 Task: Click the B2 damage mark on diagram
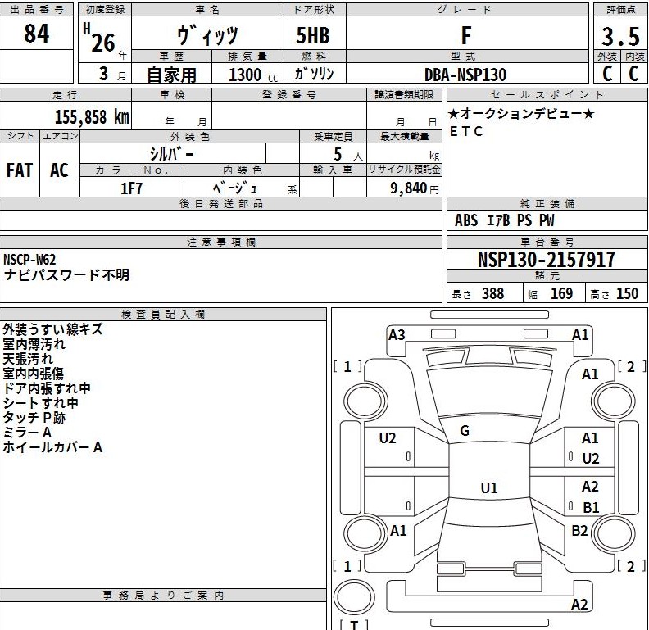point(579,530)
